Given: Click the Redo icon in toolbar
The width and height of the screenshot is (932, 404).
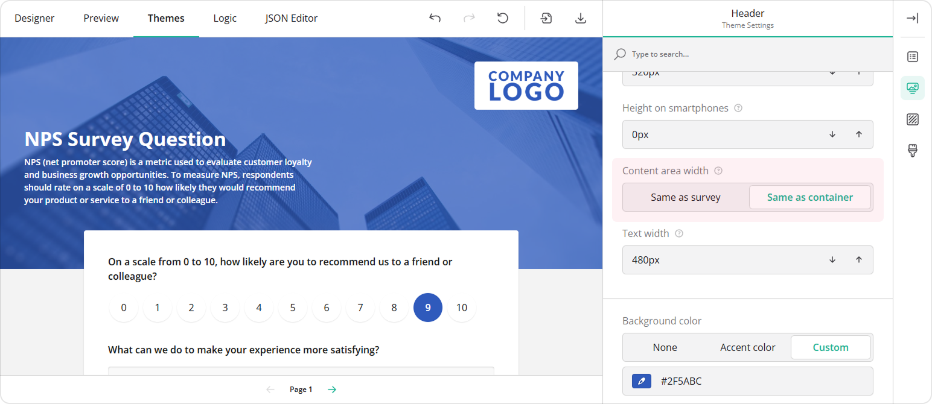Looking at the screenshot, I should pyautogui.click(x=469, y=18).
